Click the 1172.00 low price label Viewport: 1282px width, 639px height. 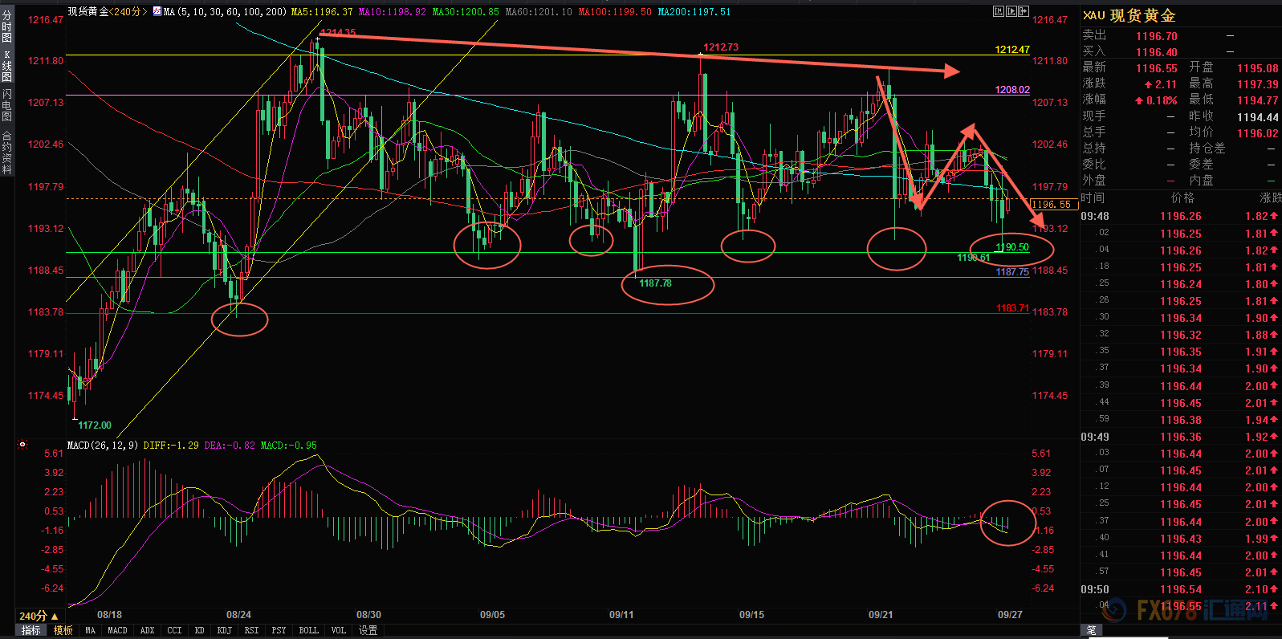[95, 425]
